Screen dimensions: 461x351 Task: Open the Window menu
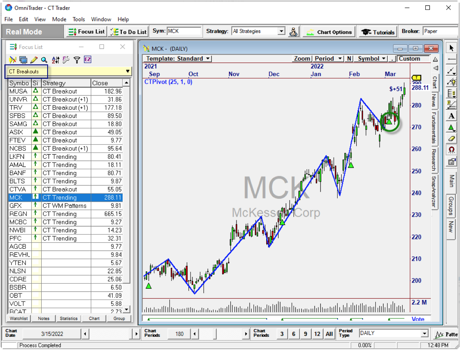[x=101, y=19]
